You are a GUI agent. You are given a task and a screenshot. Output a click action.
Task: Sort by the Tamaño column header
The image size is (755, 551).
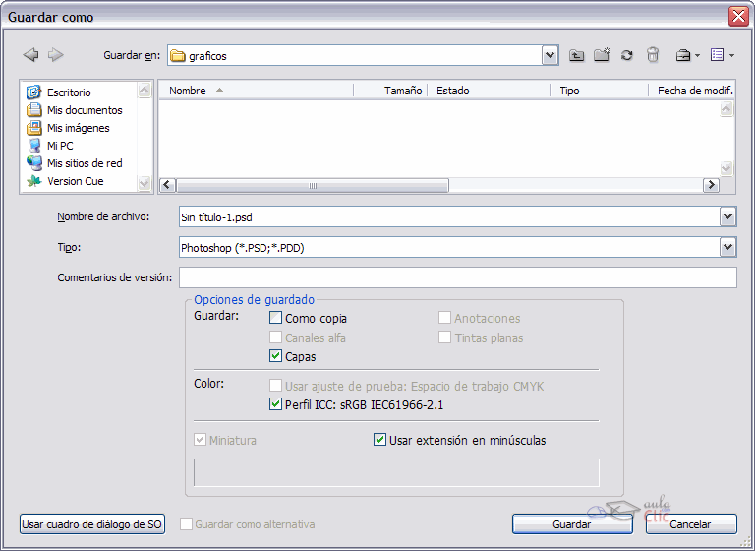click(x=402, y=91)
